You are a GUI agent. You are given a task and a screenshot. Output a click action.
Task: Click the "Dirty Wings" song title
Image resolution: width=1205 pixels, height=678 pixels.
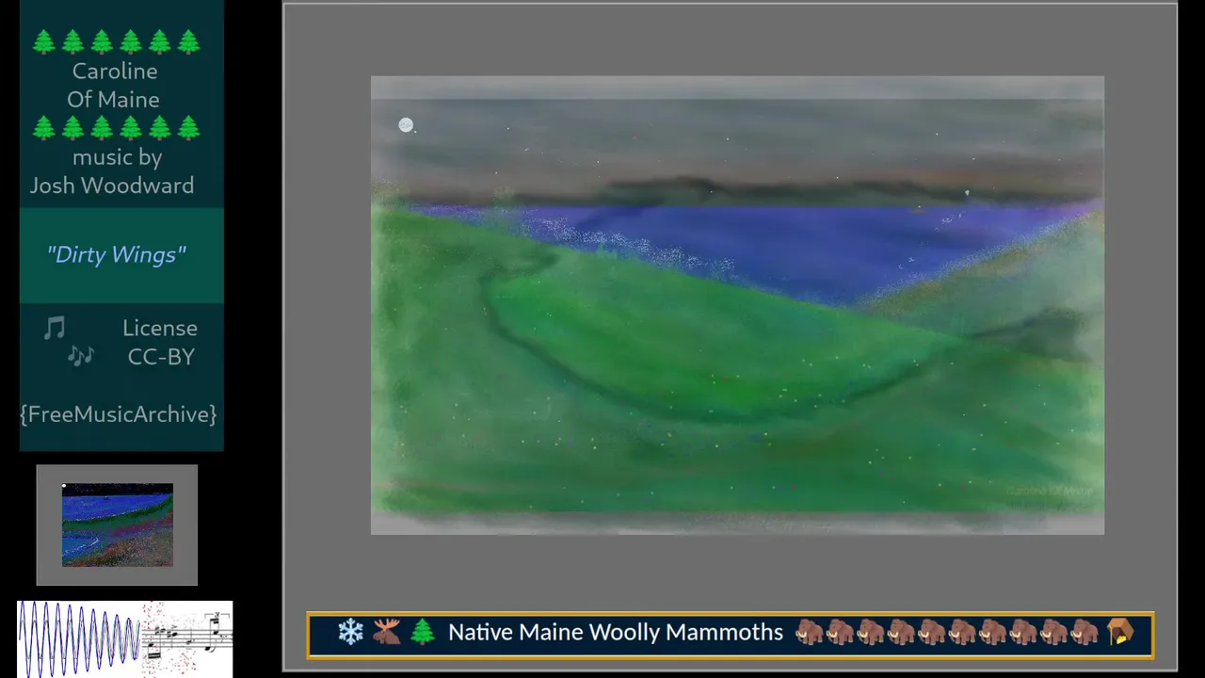pyautogui.click(x=117, y=254)
